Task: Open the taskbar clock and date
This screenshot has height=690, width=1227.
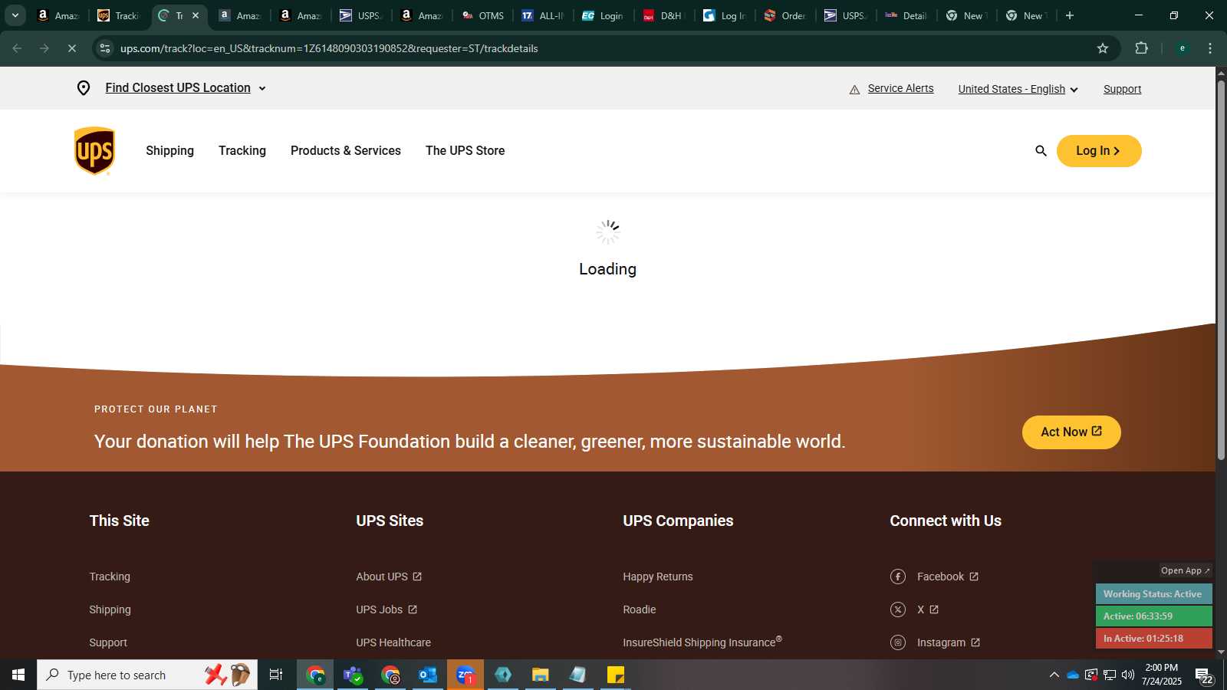Action: click(1161, 675)
